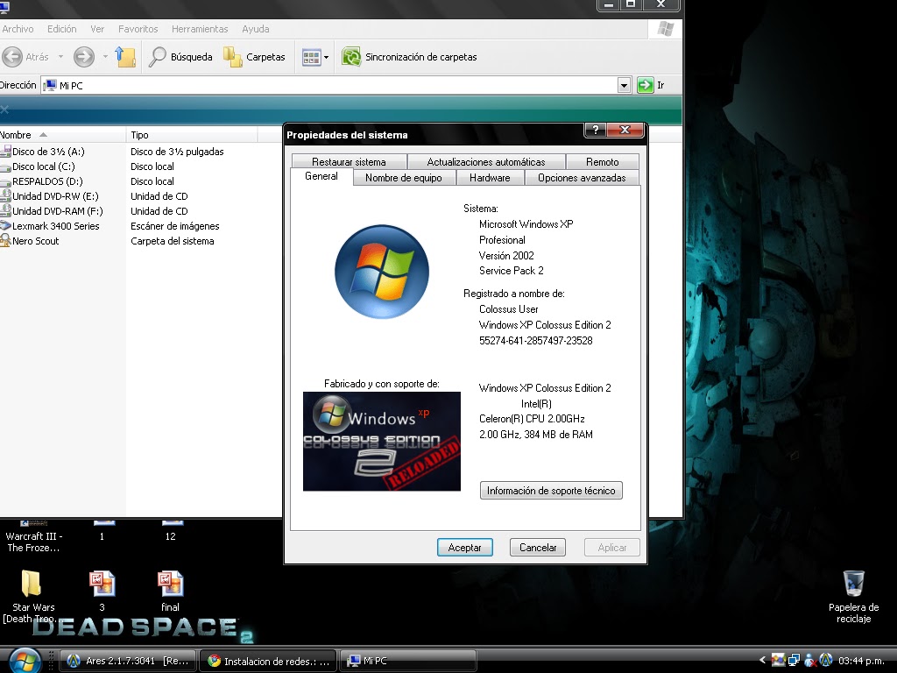Screen dimensions: 897x673
Task: Switch to Hardware tab
Action: point(490,178)
